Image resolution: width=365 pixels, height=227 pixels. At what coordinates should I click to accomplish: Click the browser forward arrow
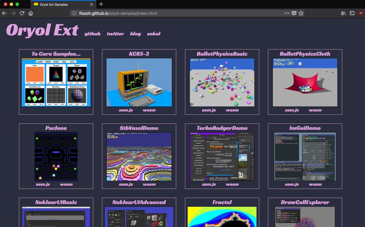pyautogui.click(x=13, y=13)
